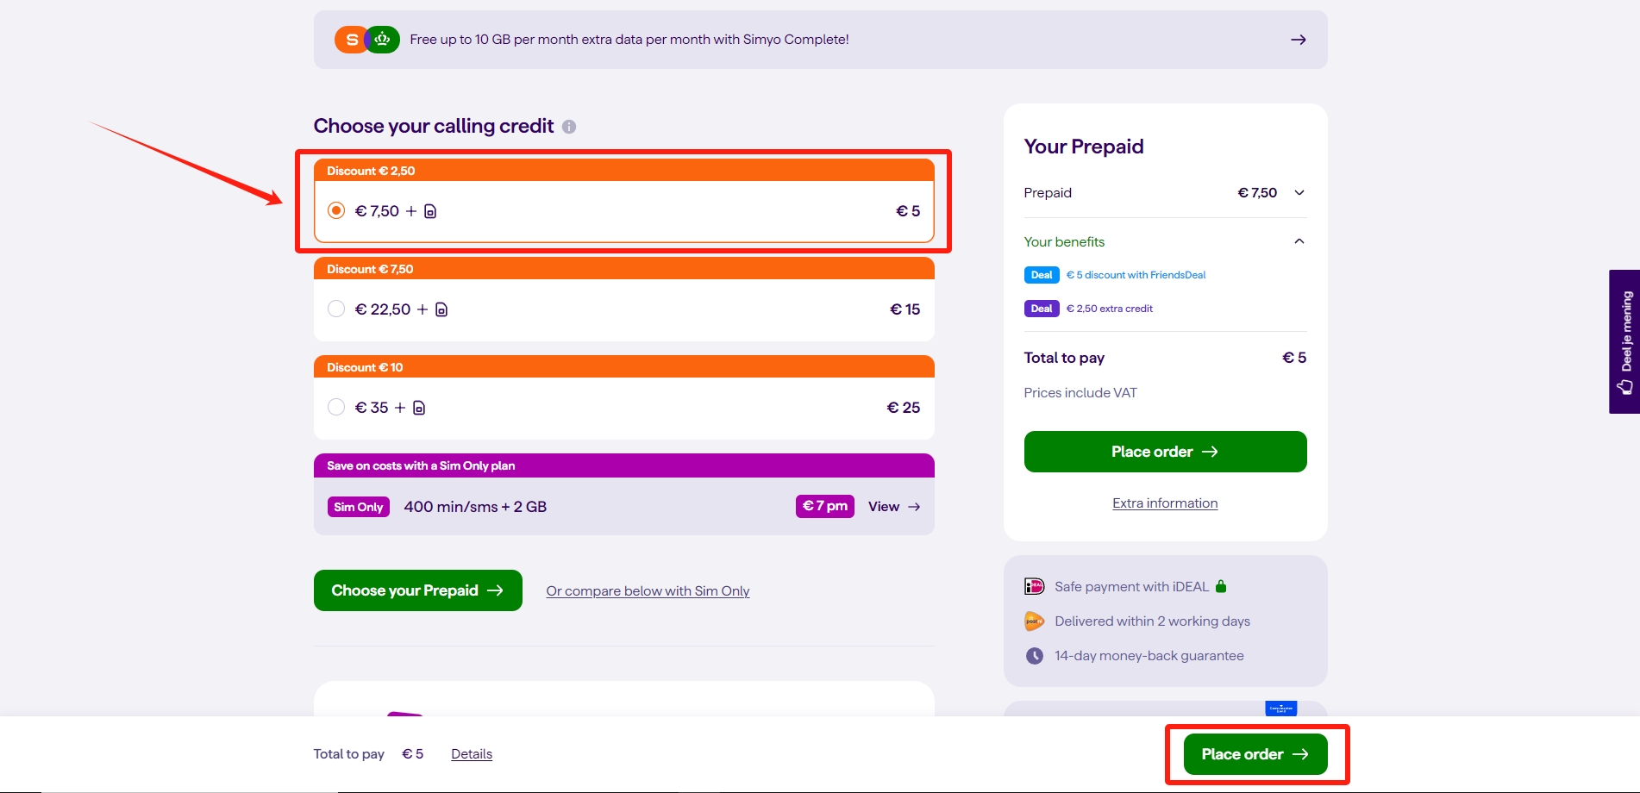Click the info icon beside calling credit heading
Viewport: 1640px width, 793px height.
pyautogui.click(x=569, y=127)
